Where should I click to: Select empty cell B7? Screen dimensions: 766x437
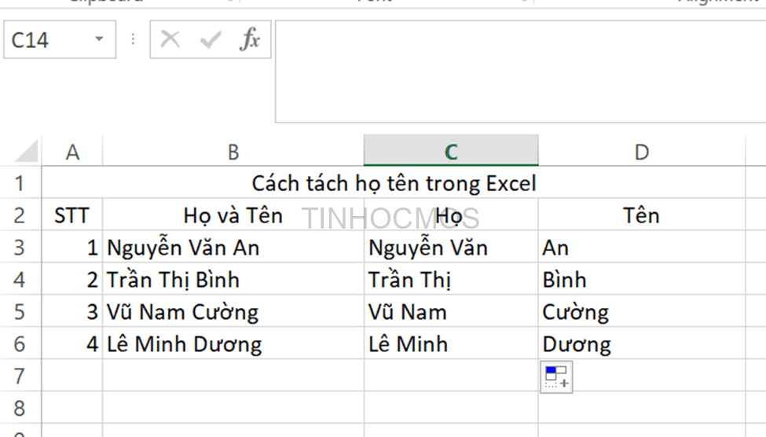[x=233, y=376]
